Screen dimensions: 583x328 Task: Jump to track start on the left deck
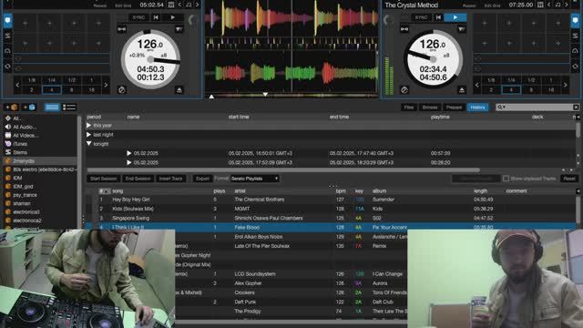click(156, 17)
